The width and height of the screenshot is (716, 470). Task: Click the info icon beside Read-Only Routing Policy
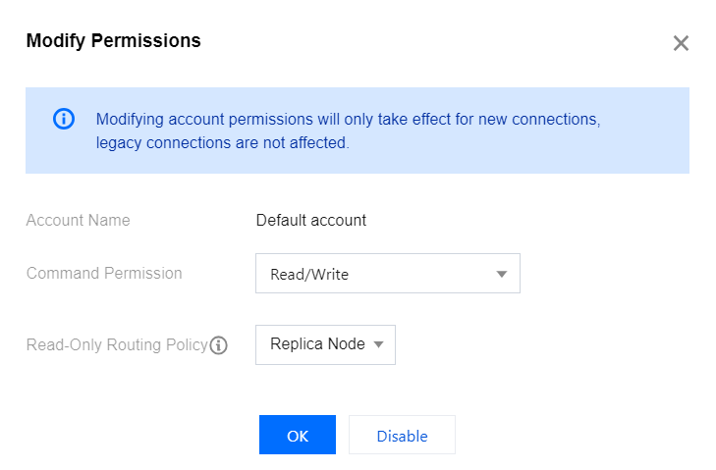(x=218, y=345)
